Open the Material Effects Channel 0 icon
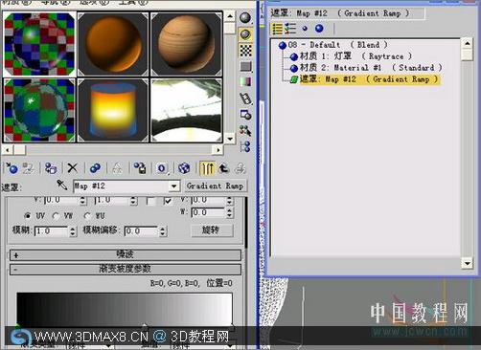481x350 pixels. pos(162,168)
